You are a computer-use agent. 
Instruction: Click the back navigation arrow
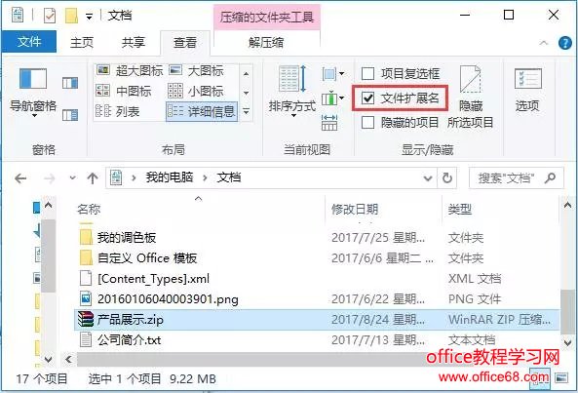(20, 178)
